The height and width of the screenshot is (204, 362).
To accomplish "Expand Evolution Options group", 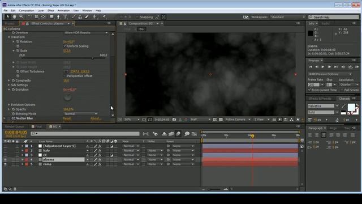I will coord(9,105).
